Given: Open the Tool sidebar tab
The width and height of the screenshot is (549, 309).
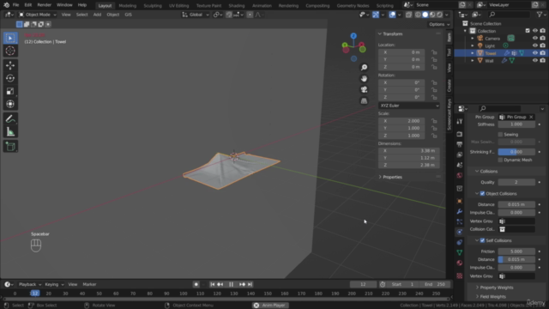Looking at the screenshot, I should 449,52.
